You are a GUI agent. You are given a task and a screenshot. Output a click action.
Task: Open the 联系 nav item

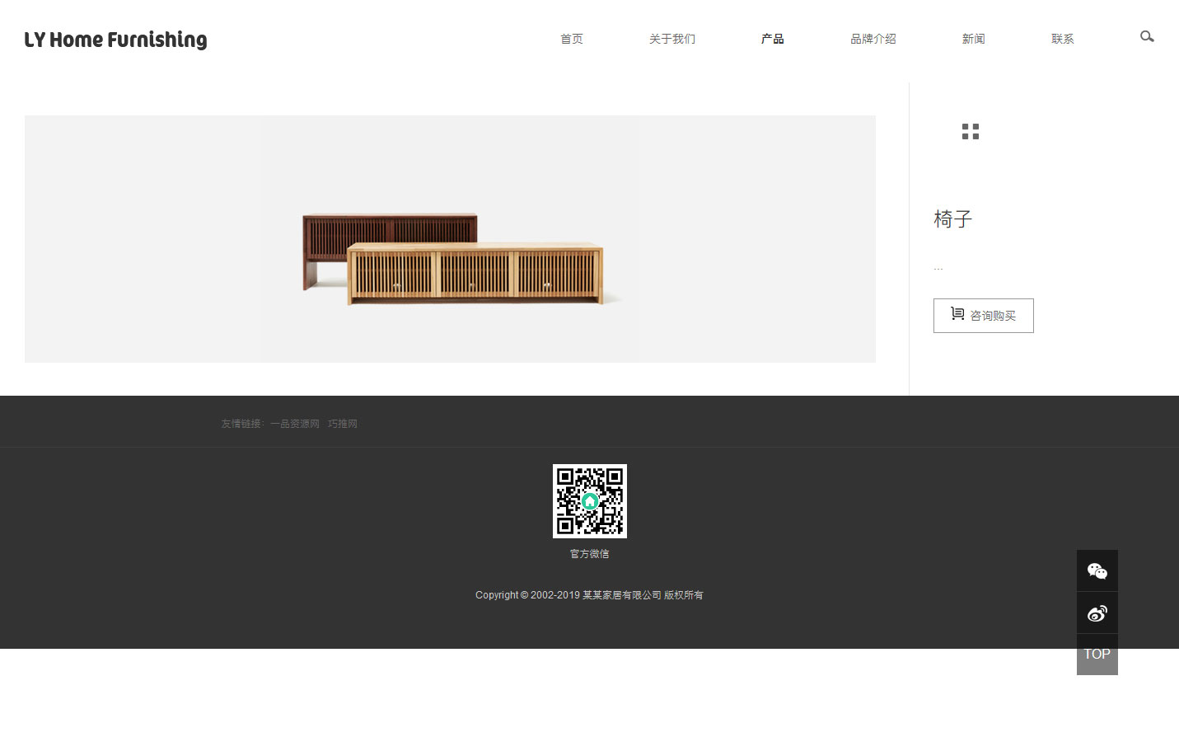coord(1062,39)
